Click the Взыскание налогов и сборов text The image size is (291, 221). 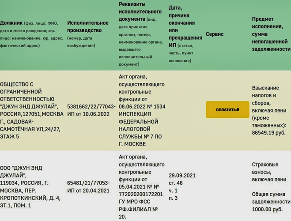click(x=265, y=95)
